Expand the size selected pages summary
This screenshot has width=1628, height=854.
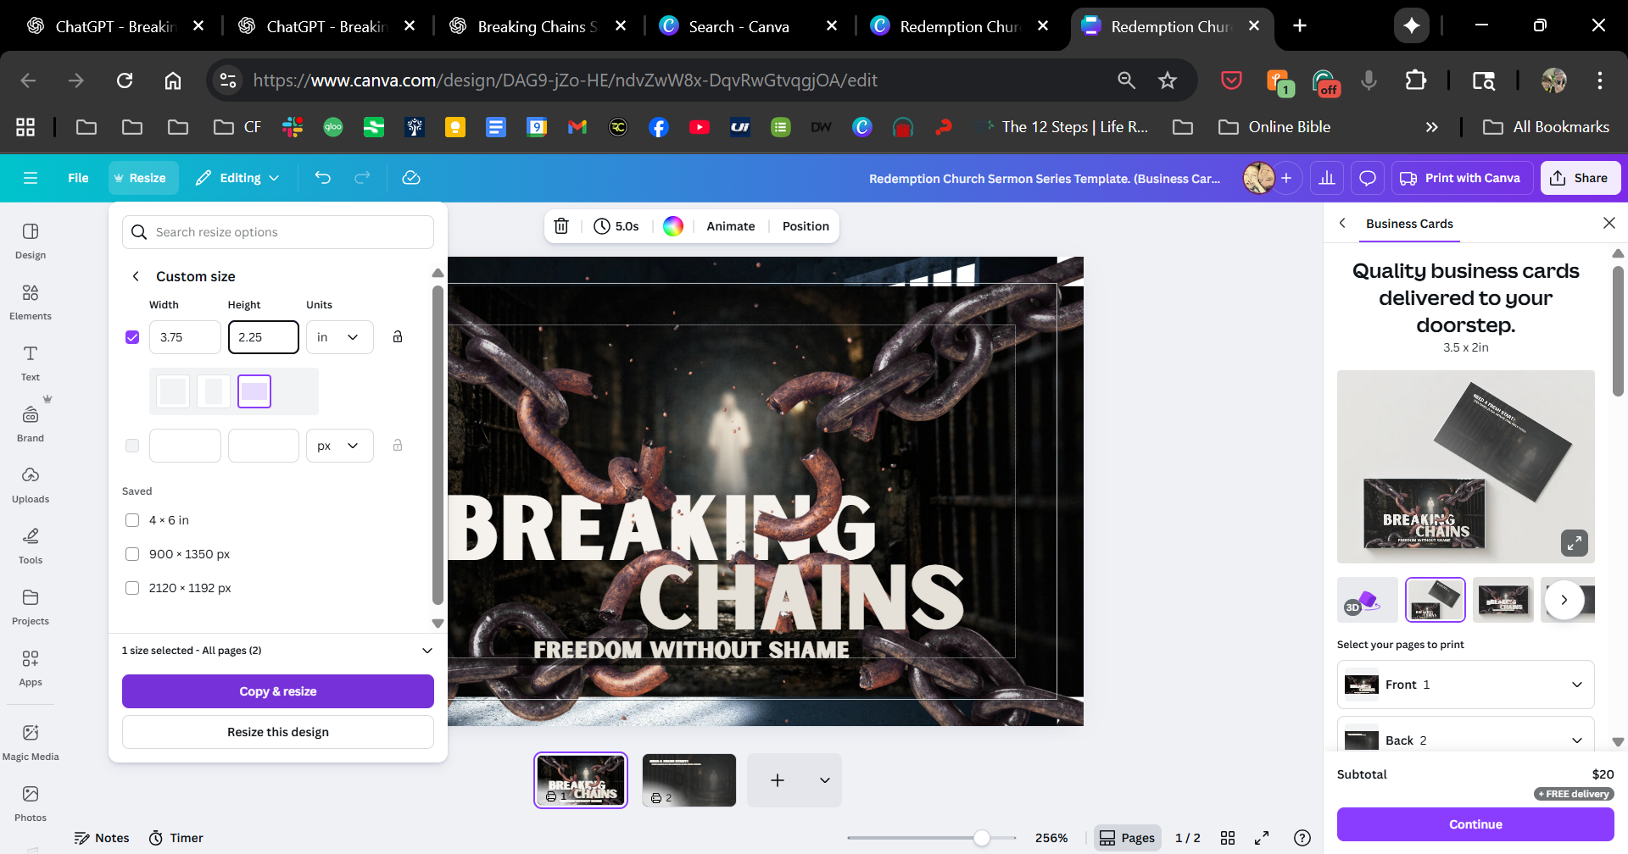point(427,651)
